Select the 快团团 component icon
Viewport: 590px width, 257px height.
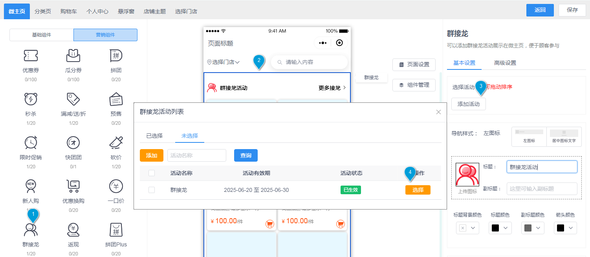73,142
